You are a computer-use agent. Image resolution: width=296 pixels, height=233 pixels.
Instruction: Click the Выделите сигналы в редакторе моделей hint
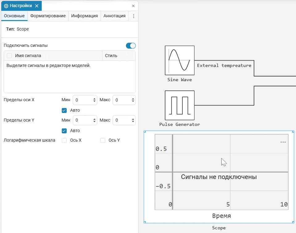[48, 65]
